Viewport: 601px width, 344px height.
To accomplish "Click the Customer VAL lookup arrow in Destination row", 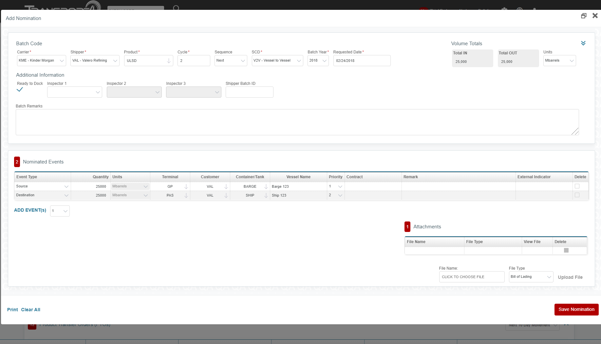I will 226,195.
